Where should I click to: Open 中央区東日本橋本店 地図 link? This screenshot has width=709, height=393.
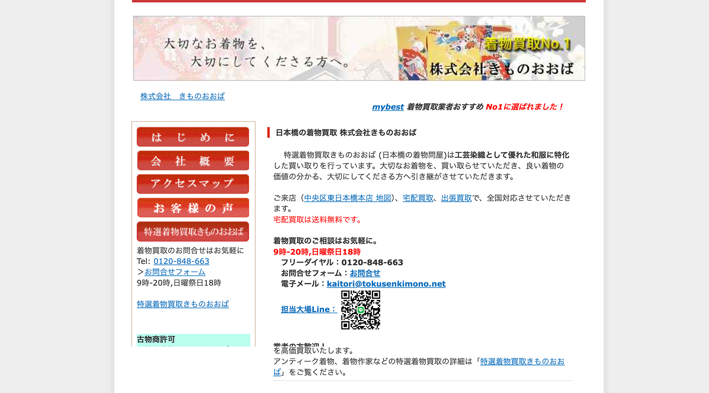[347, 198]
